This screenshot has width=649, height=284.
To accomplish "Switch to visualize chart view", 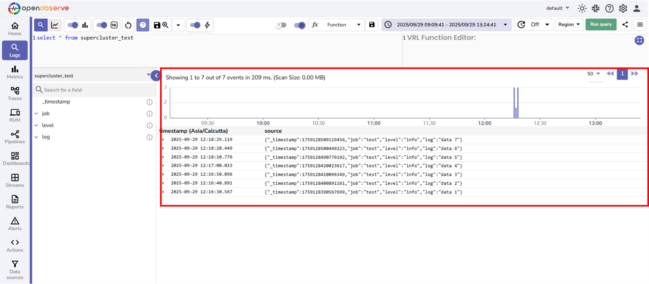I will coord(55,25).
